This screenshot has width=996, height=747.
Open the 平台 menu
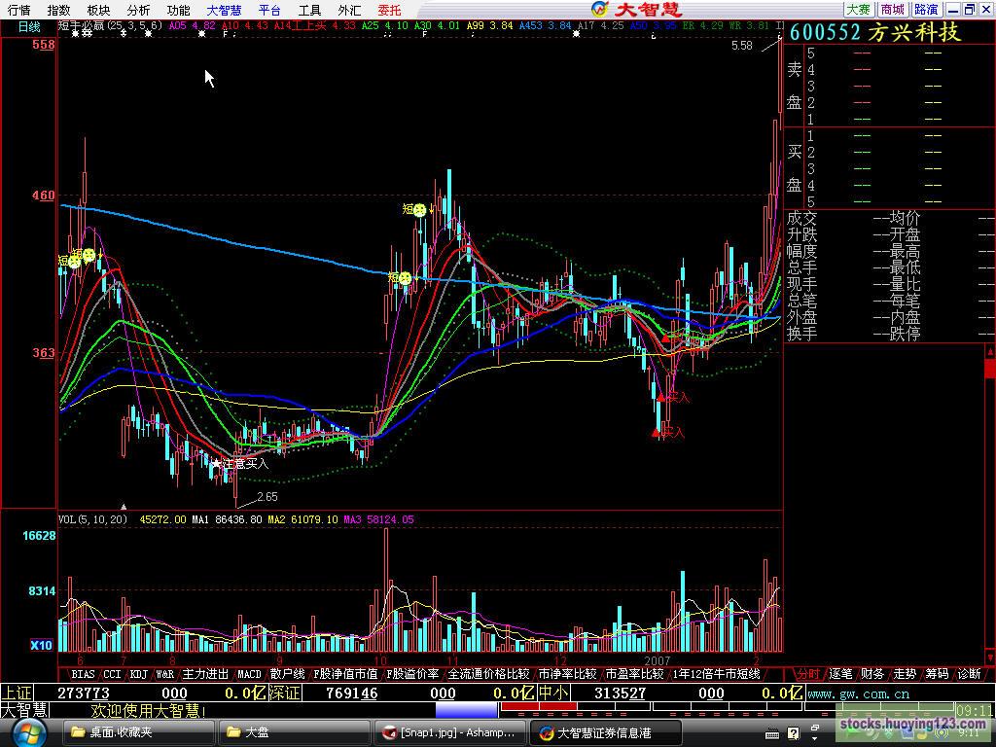(269, 10)
